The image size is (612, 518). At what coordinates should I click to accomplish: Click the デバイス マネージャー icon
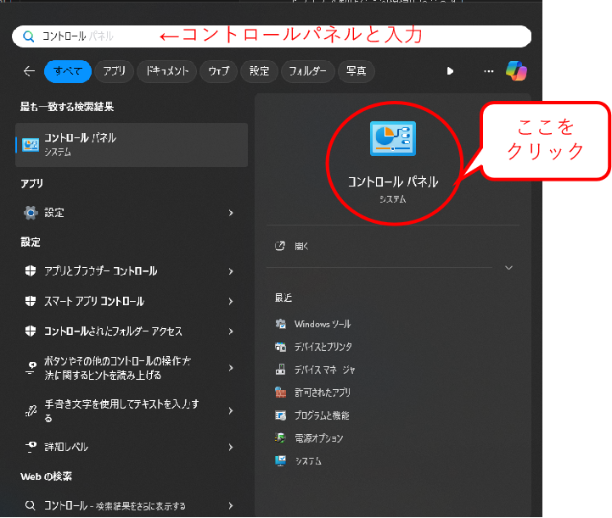tap(281, 369)
